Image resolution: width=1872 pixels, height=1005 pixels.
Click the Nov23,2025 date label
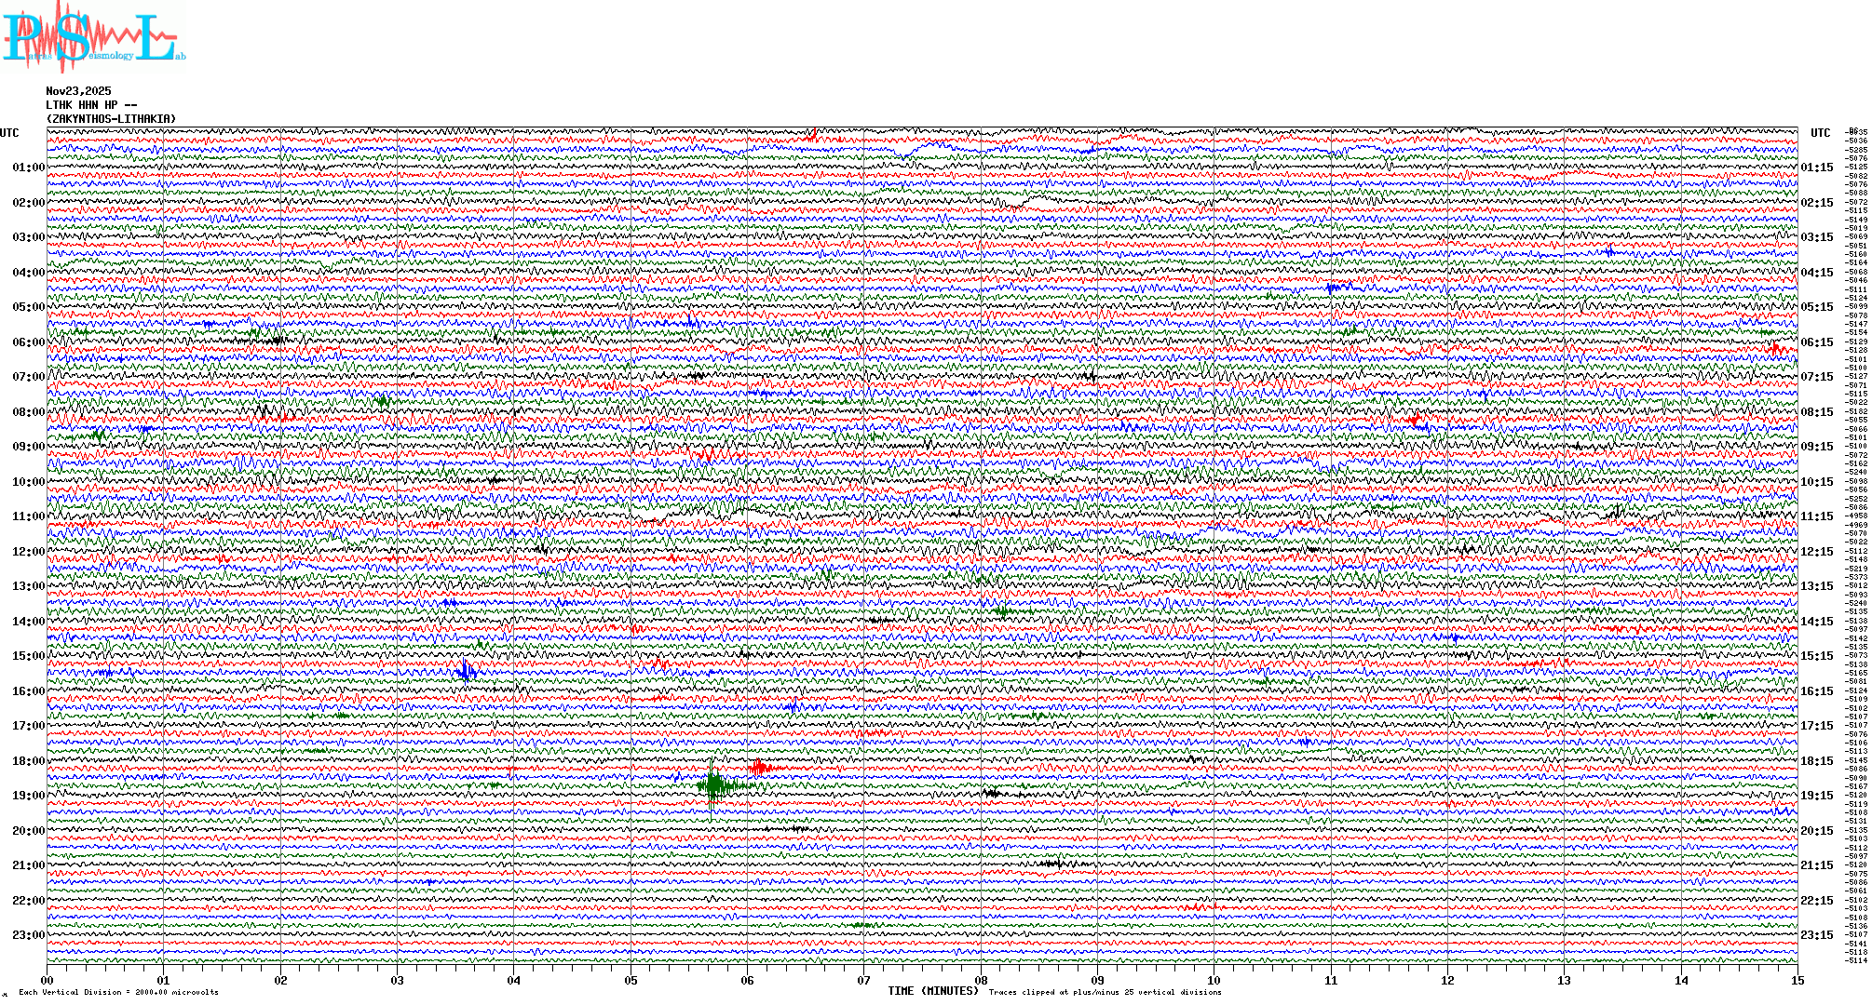(78, 91)
